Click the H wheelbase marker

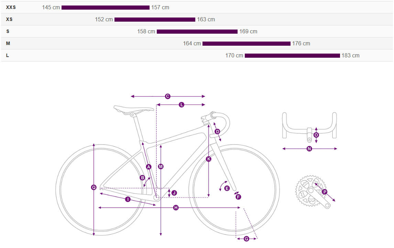[x=176, y=208]
